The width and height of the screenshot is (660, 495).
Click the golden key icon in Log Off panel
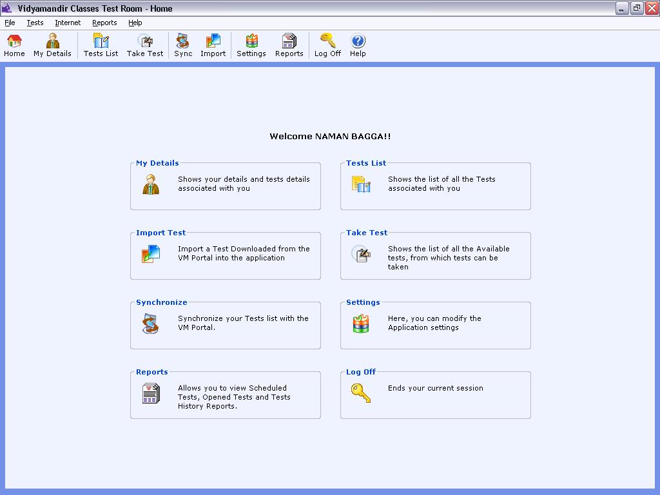[361, 393]
